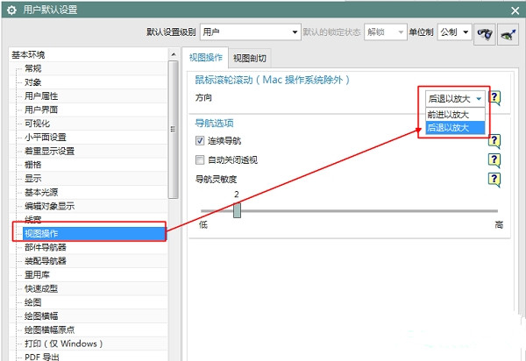Choose 前进以放大 from the direction list

click(448, 115)
